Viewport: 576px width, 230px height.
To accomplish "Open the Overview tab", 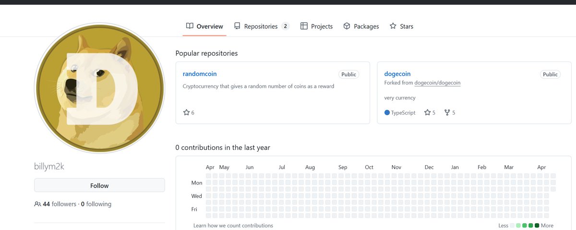I will coord(204,26).
